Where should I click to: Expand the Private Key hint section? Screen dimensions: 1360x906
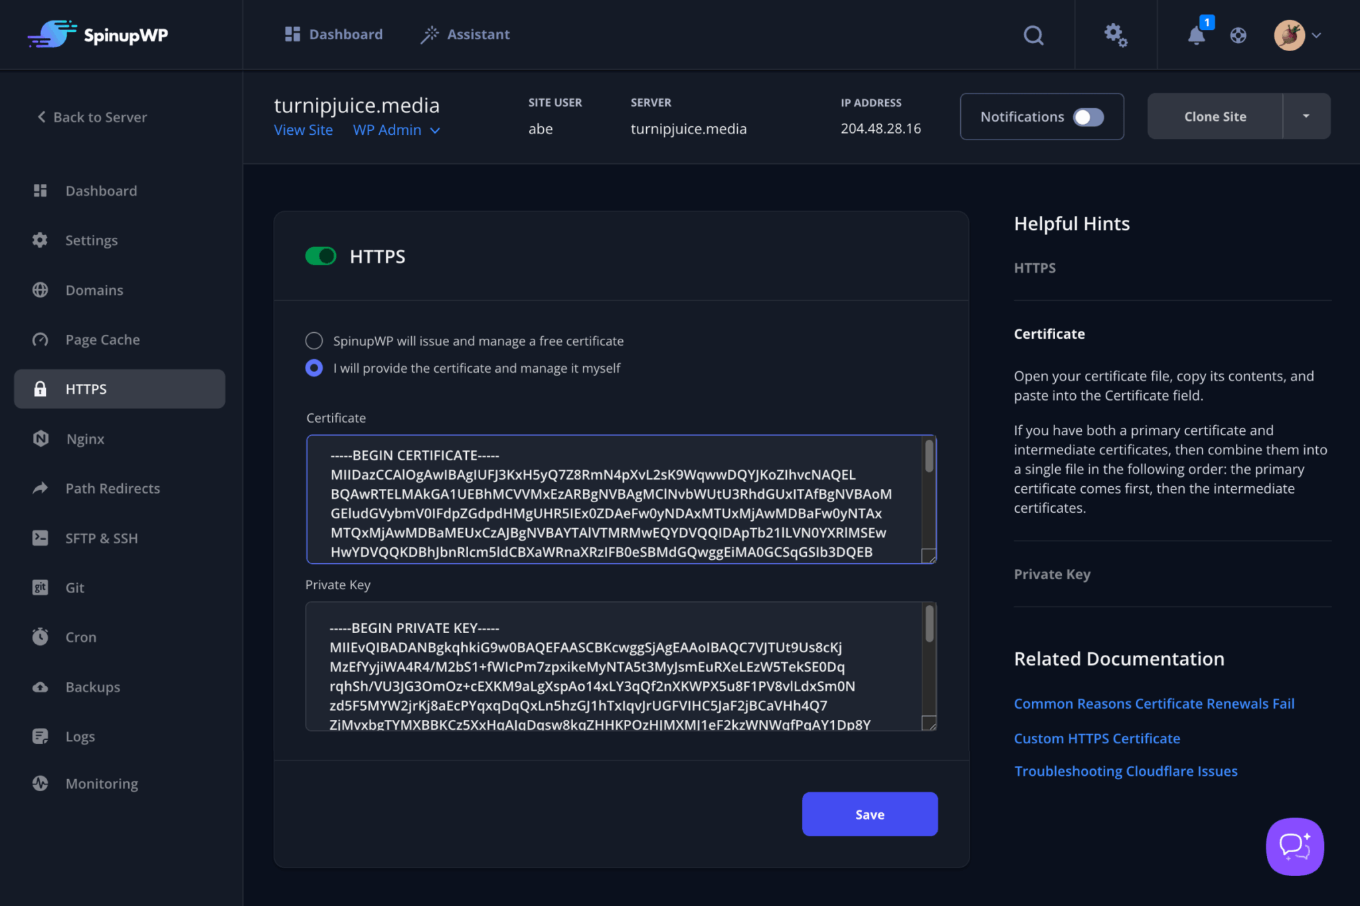click(x=1052, y=574)
